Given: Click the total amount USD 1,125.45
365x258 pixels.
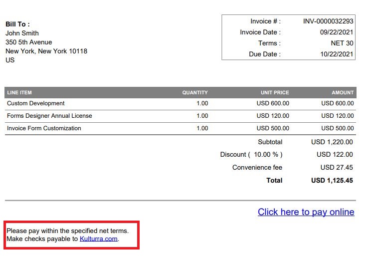Looking at the screenshot, I should click(332, 181).
